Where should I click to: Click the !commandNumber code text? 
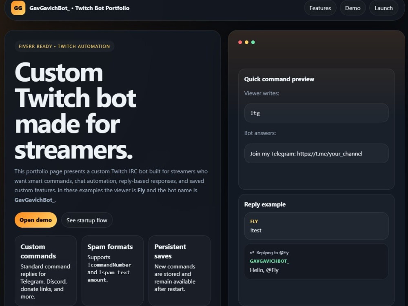point(109,265)
